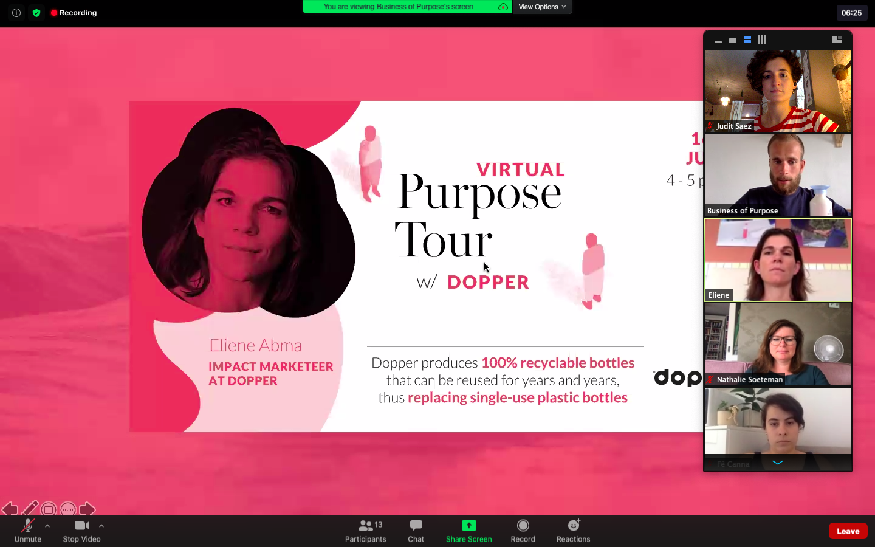The image size is (875, 547).
Task: Click the green encryption shield icon
Action: (36, 13)
